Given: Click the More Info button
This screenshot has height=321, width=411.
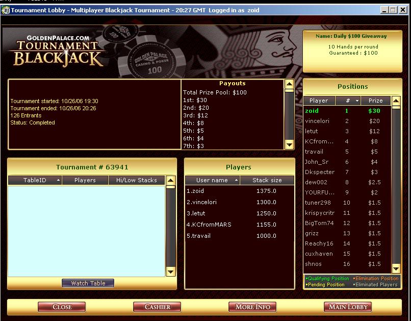Looking at the screenshot, I should point(252,307).
